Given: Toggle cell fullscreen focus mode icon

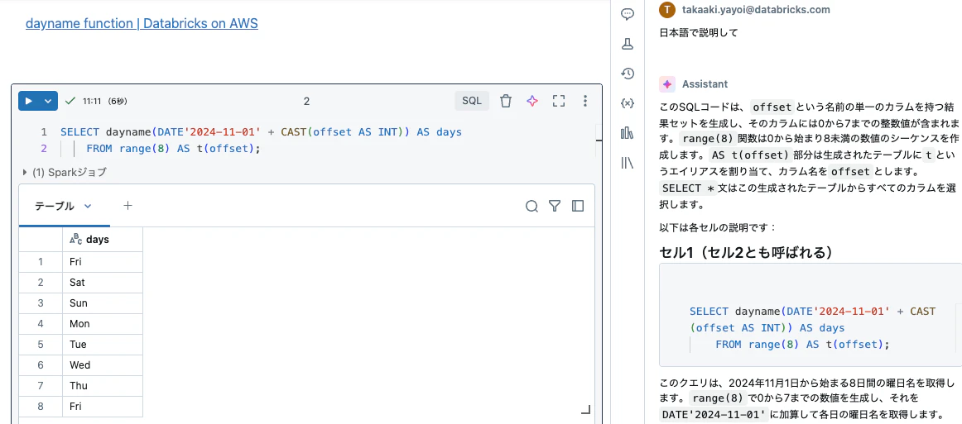Looking at the screenshot, I should click(558, 101).
